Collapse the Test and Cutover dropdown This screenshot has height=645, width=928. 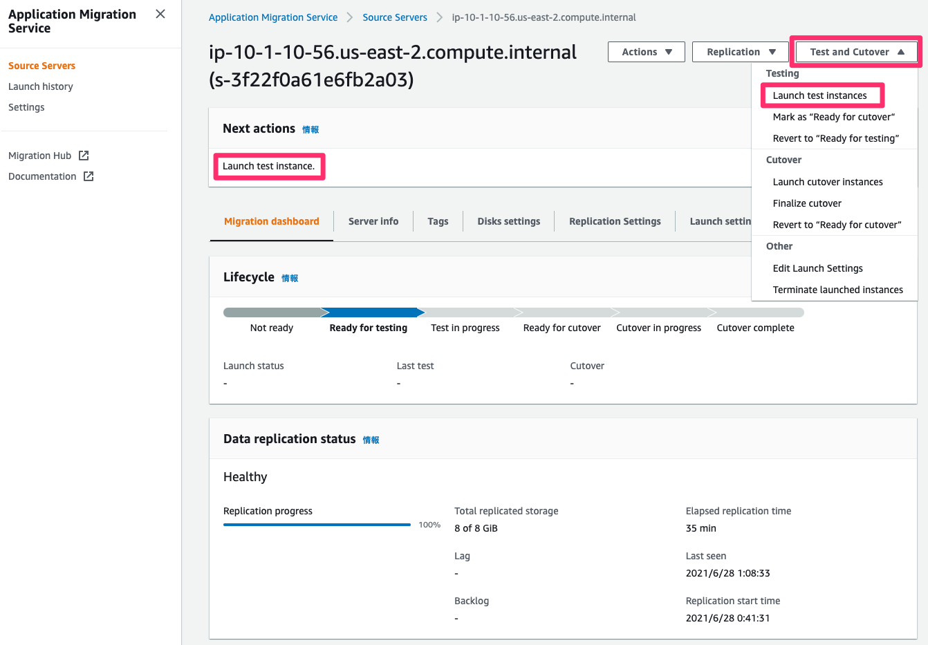pos(856,52)
